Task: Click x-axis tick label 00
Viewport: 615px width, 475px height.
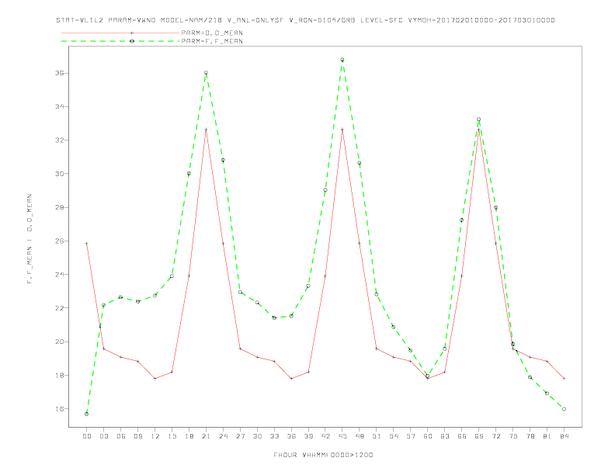Action: click(x=87, y=436)
